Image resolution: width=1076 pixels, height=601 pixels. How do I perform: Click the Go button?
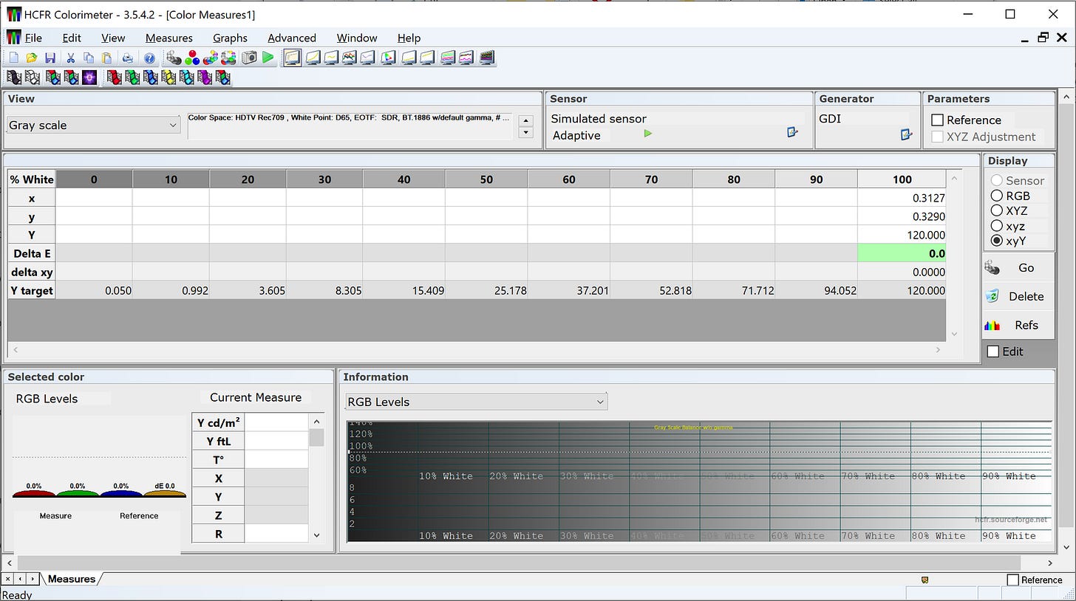pos(1018,268)
